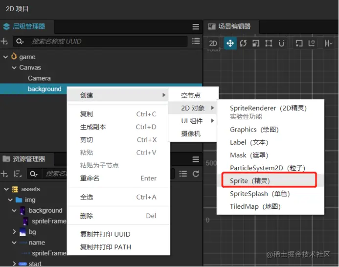Open the 创建 submenu

tap(118, 95)
